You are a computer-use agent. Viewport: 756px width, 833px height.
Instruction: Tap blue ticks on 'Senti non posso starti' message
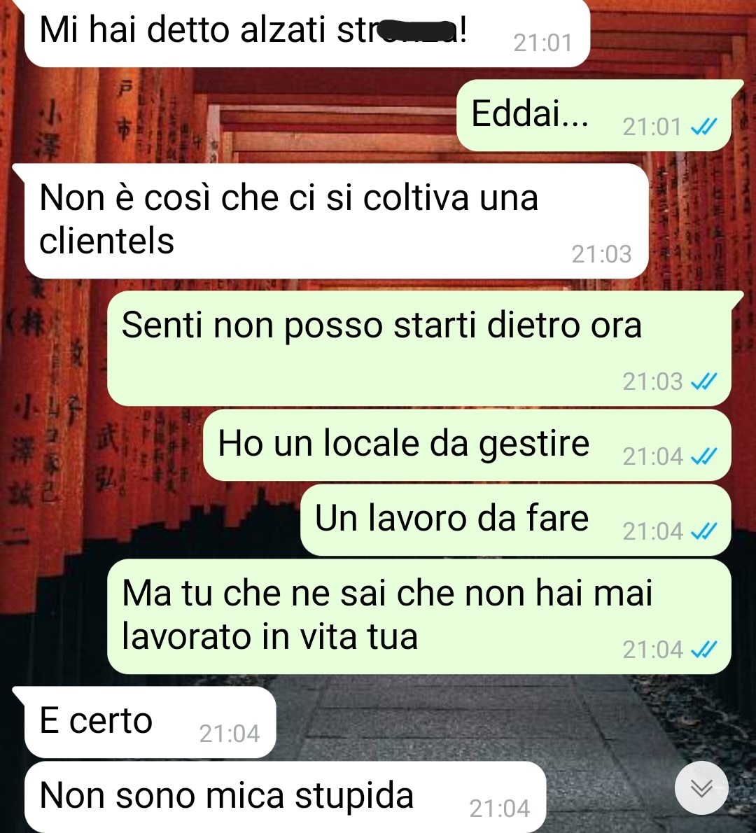pyautogui.click(x=704, y=381)
